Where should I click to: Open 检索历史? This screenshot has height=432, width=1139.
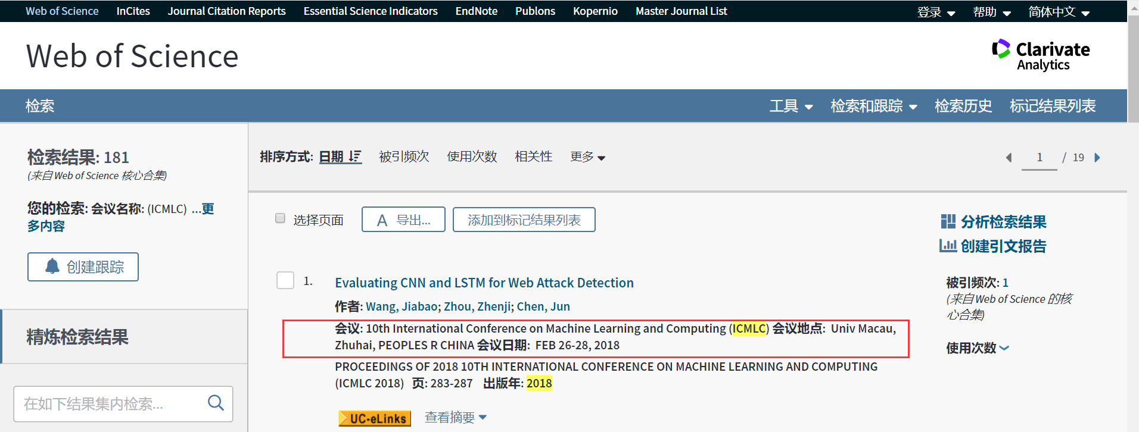click(963, 106)
